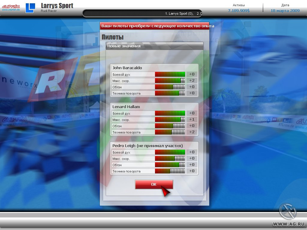Click Pedro Leigh's Техника поворота bar

click(170, 171)
